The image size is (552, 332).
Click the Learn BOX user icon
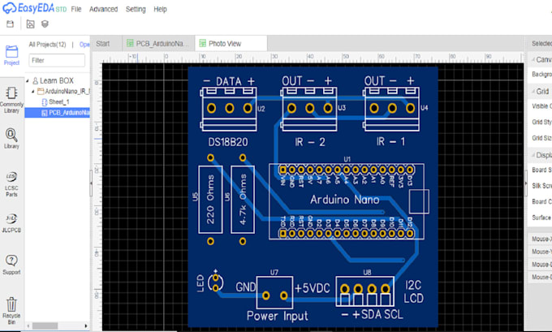coord(35,80)
